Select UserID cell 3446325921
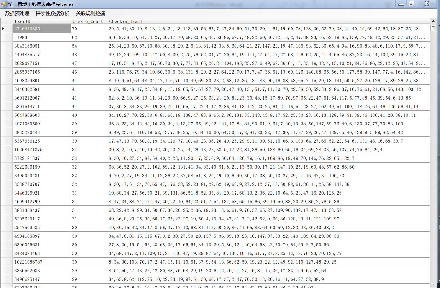This screenshot has width=440, height=288. click(42, 193)
